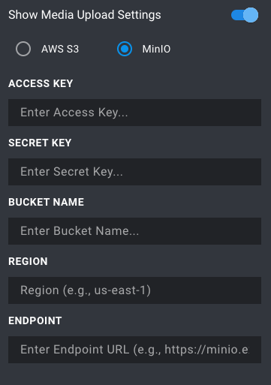Click the "Enter Bucket Name..." placeholder text
This screenshot has width=271, height=385.
click(x=80, y=231)
